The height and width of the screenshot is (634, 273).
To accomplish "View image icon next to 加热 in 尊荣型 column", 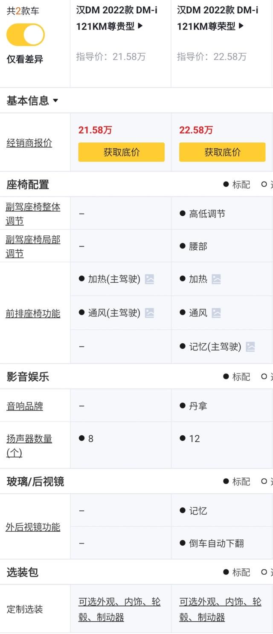I will pos(216,279).
